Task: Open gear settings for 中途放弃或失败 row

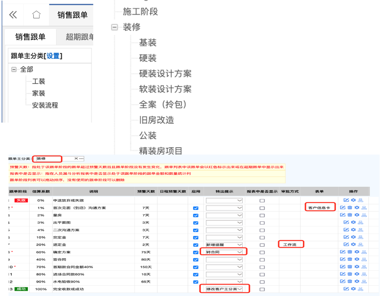Action: [x=353, y=200]
